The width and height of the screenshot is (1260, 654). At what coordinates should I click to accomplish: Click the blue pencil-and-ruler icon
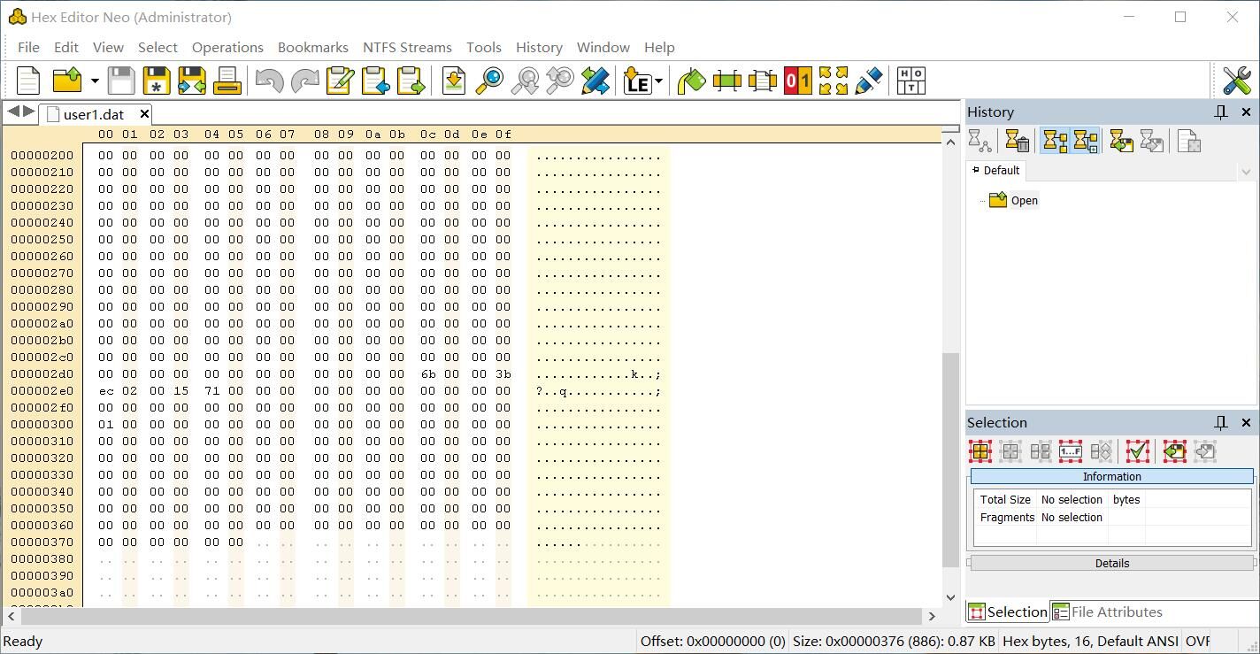tap(595, 81)
